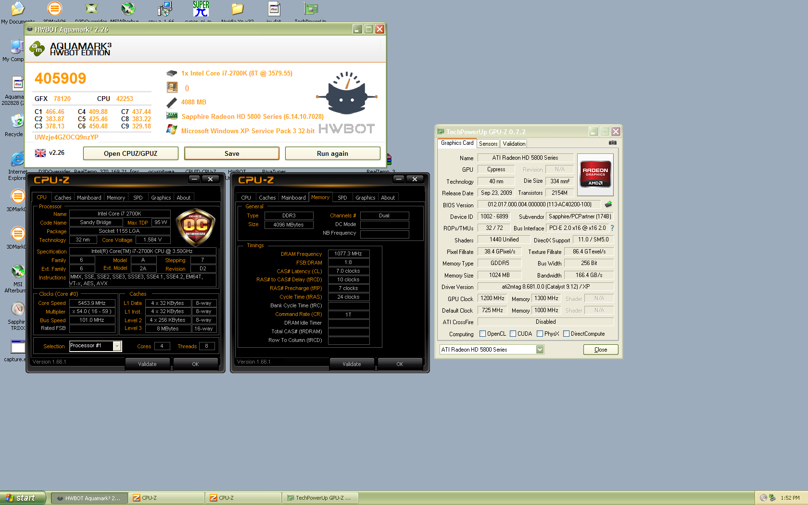Click the Windows Start button

[x=23, y=498]
